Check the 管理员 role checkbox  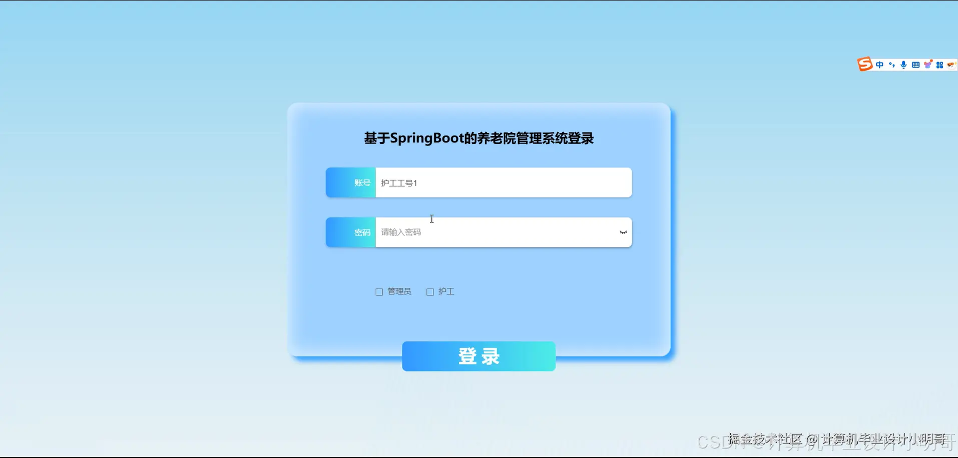pyautogui.click(x=379, y=291)
